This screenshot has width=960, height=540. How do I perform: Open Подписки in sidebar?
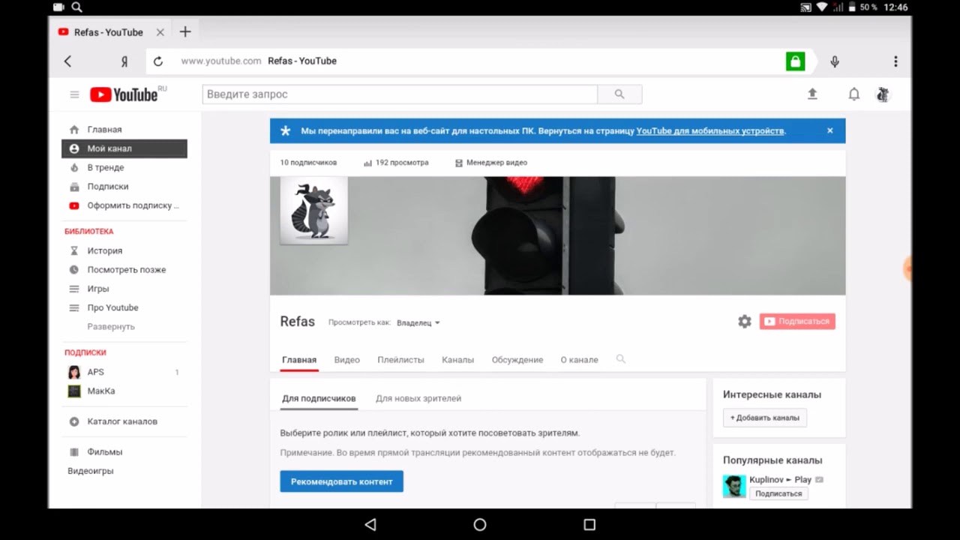(x=124, y=186)
